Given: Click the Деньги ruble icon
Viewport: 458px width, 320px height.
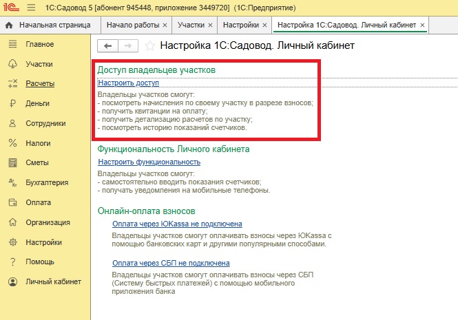Looking at the screenshot, I should 12,103.
